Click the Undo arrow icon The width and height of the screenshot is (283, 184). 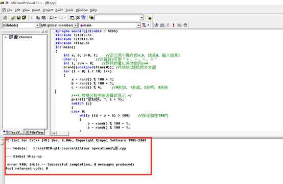point(52,18)
